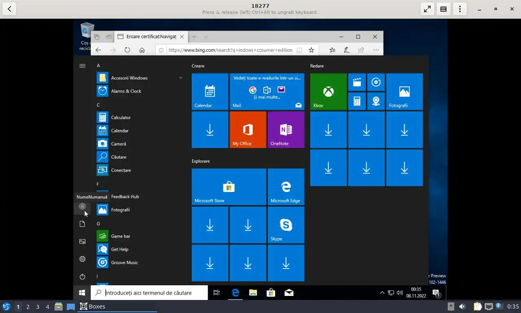The height and width of the screenshot is (313, 521).
Task: Open Edge tab list dropdown chevron
Action: tap(206, 37)
